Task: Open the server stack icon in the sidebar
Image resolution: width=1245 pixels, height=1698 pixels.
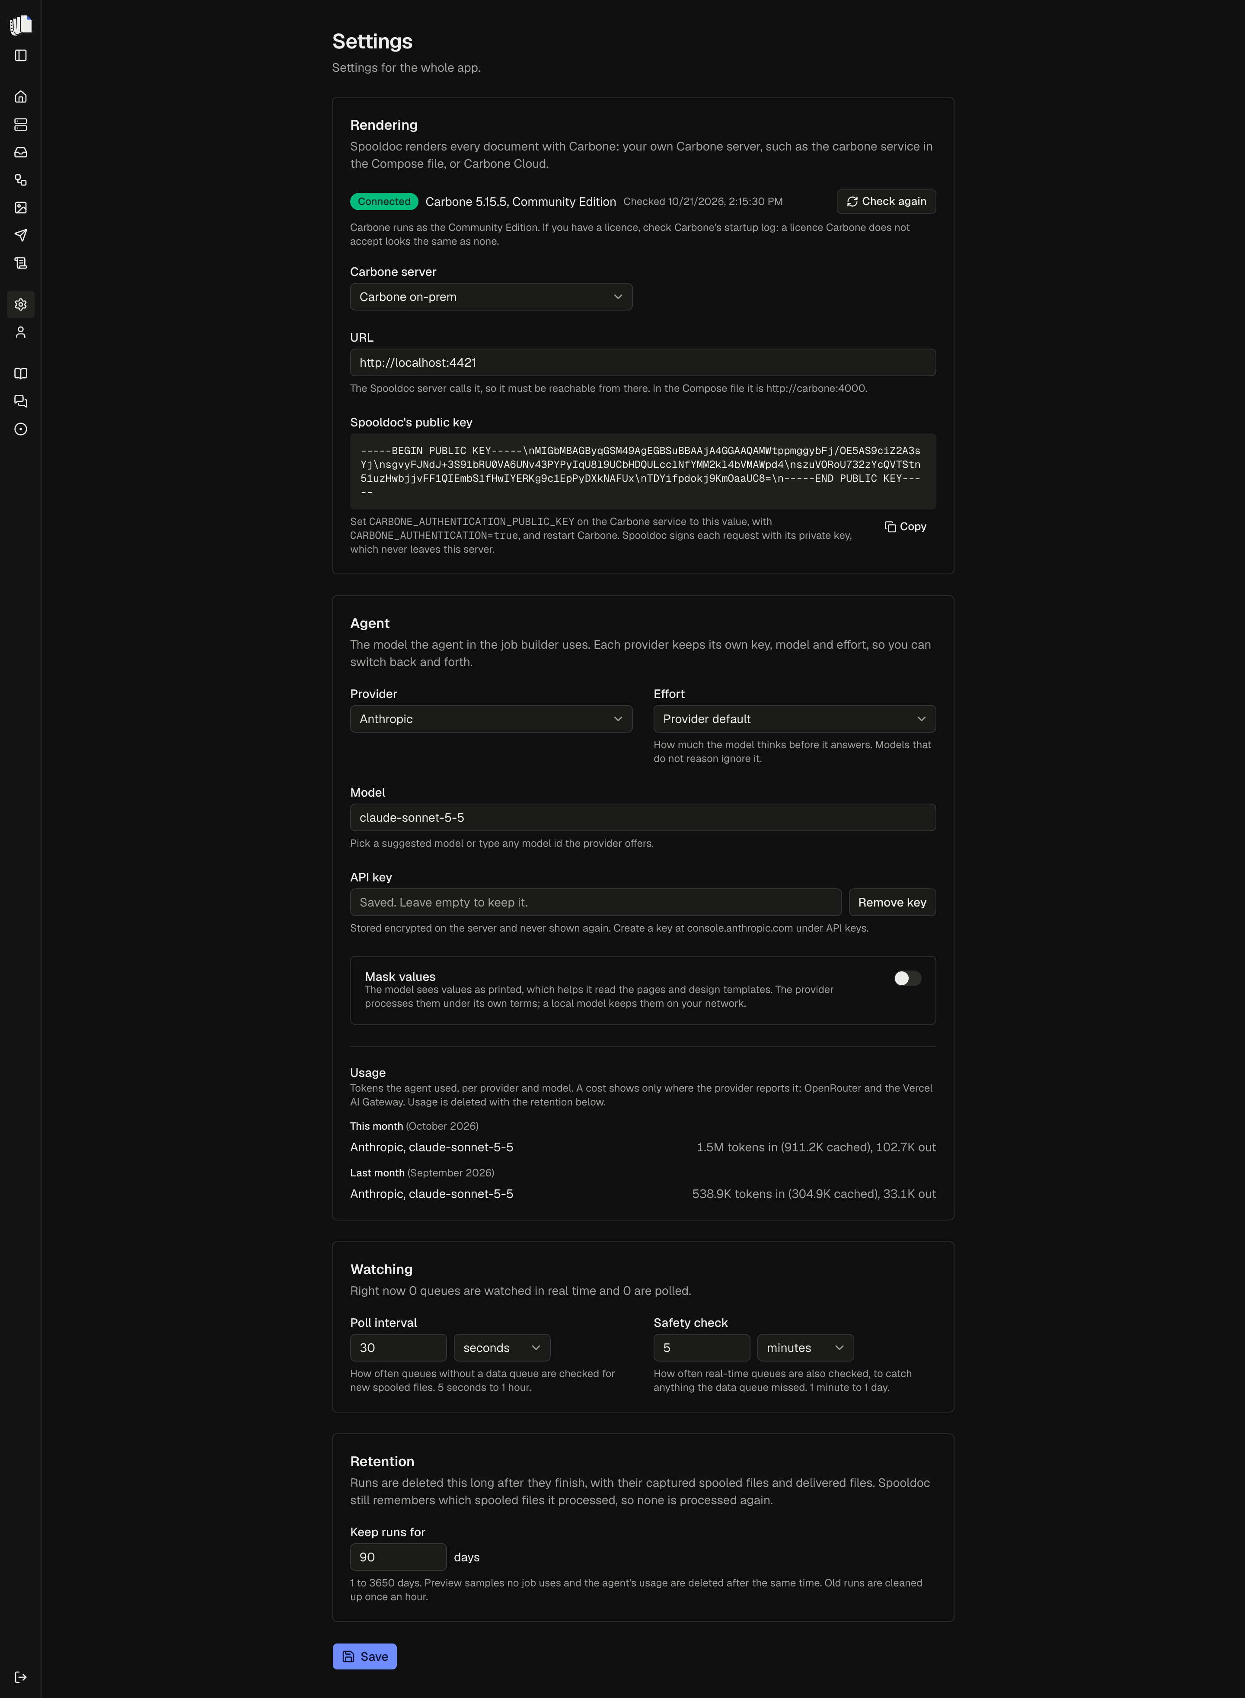Action: [x=20, y=125]
